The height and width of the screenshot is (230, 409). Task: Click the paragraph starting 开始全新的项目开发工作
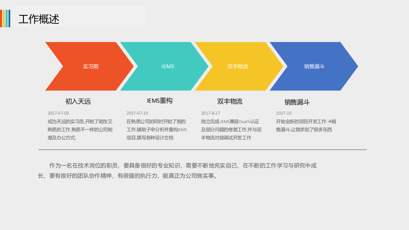[306, 125]
